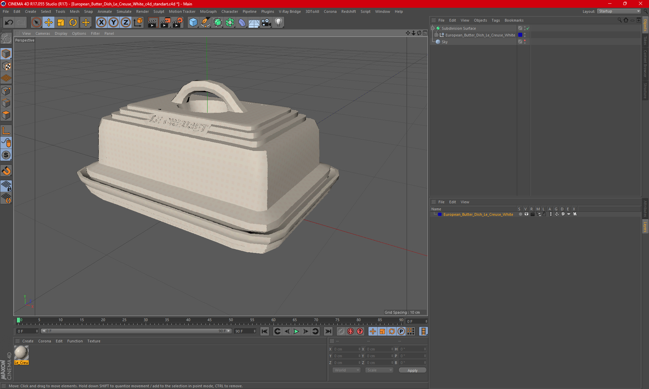Open viewport Display menu
Screen dimensions: 649x389
tap(61, 33)
